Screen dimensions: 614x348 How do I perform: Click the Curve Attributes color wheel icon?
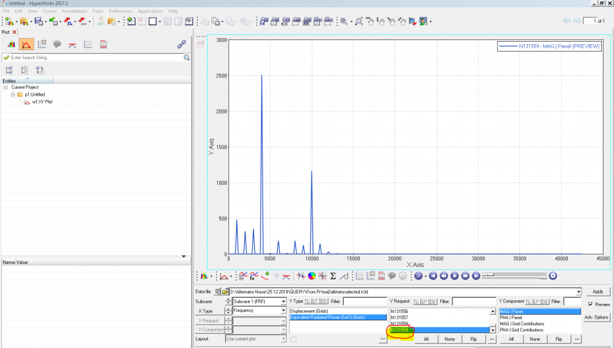[312, 276]
